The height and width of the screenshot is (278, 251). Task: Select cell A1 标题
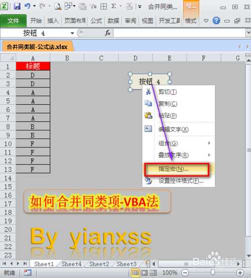(x=33, y=66)
